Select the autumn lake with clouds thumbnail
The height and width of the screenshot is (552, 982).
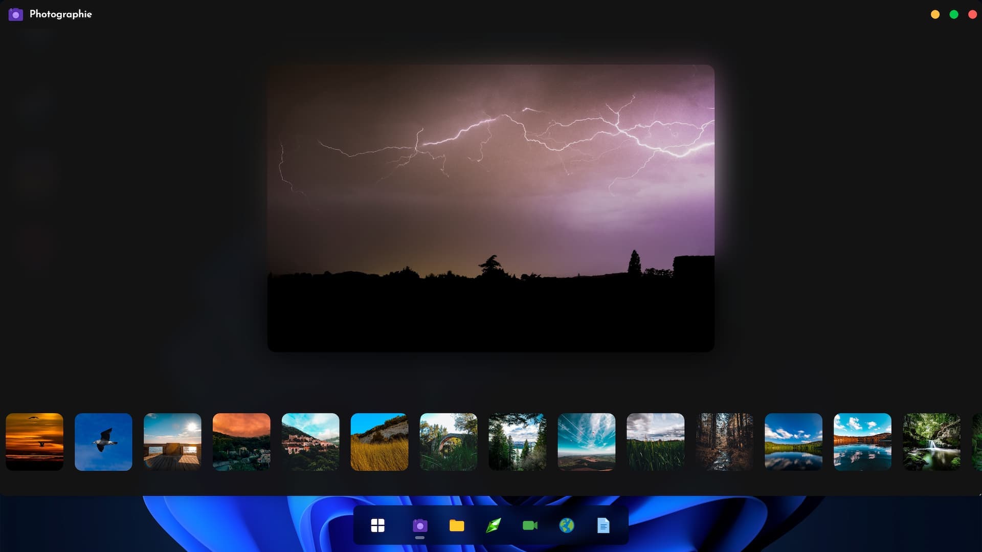(863, 442)
